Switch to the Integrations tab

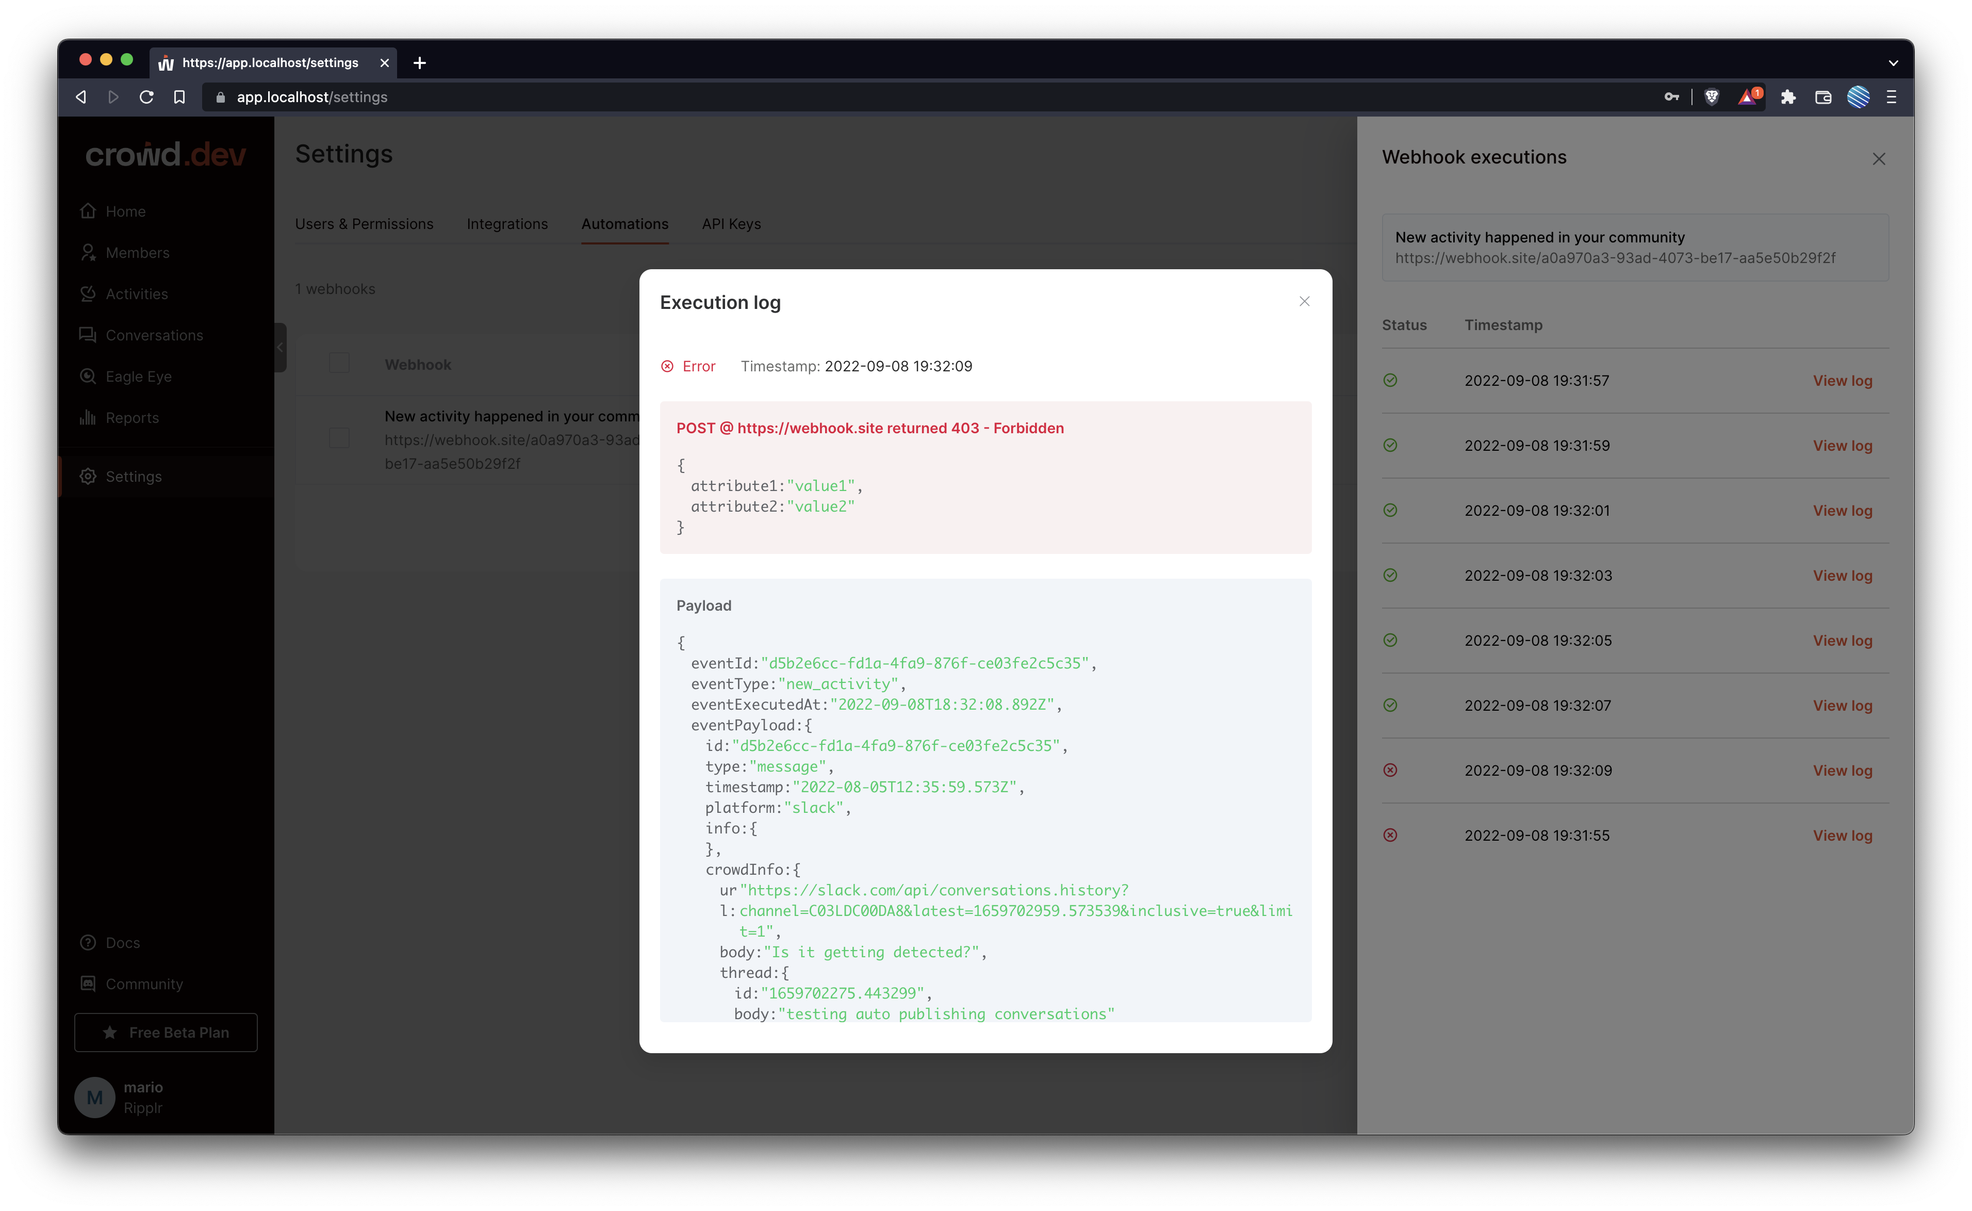click(x=507, y=224)
